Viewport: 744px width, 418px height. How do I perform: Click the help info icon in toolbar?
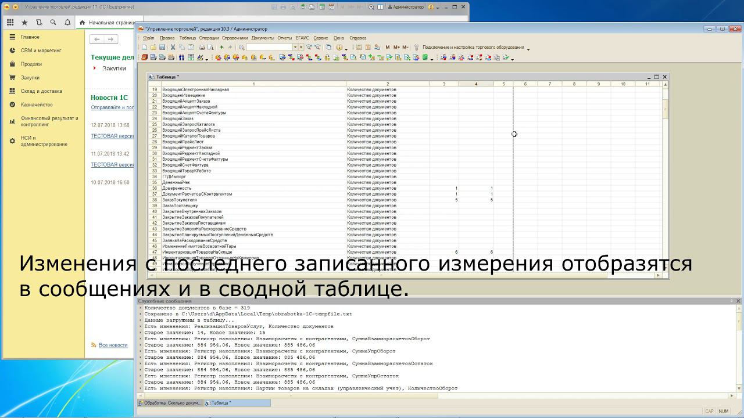[339, 47]
